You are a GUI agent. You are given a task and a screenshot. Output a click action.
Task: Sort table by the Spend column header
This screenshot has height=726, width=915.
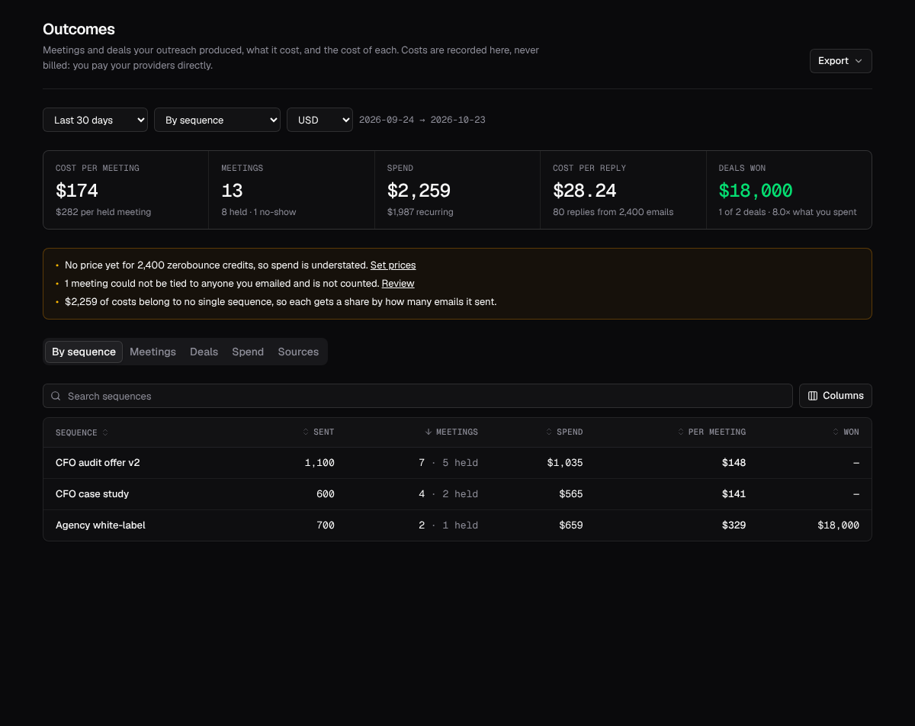click(564, 432)
